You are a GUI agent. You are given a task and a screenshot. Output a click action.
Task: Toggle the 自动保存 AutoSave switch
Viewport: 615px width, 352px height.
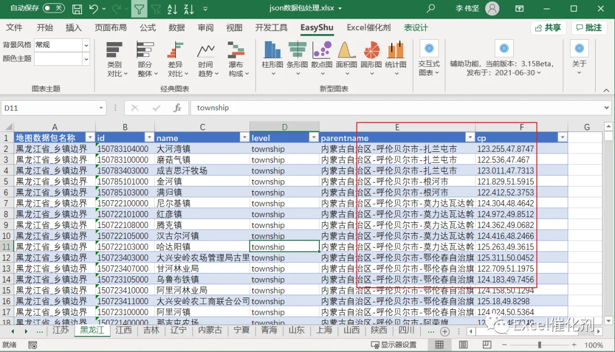click(x=54, y=8)
